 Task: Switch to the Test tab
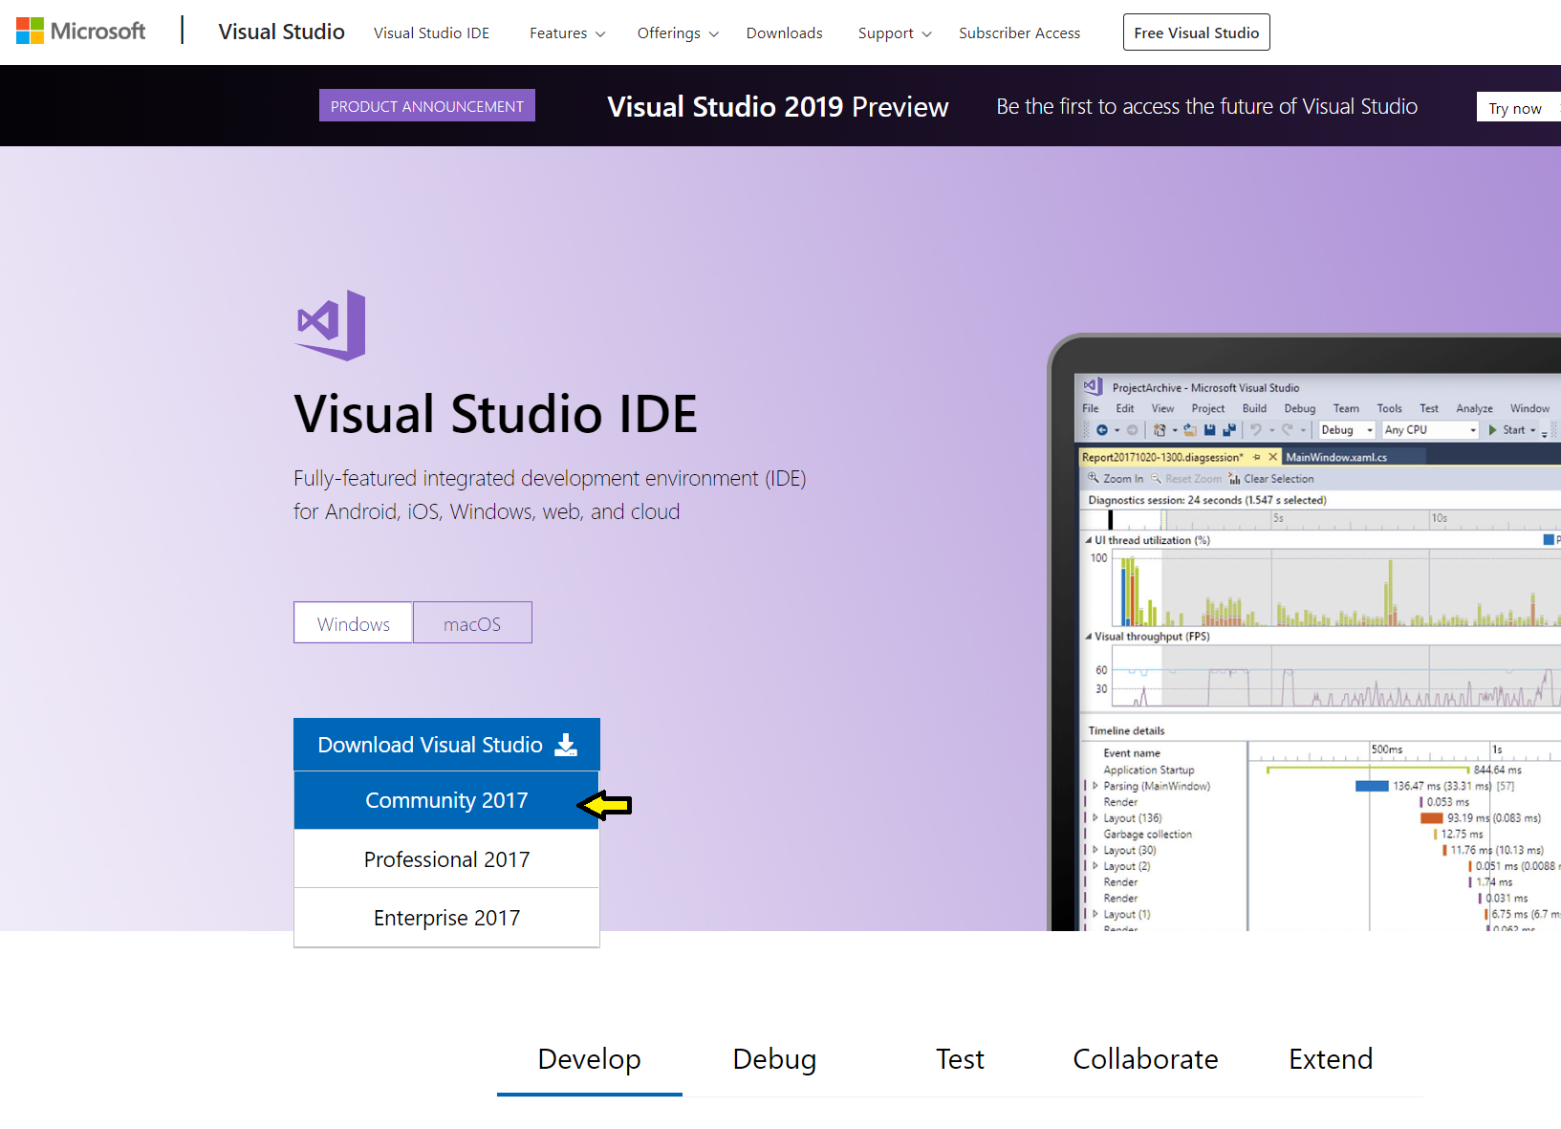pyautogui.click(x=960, y=1059)
